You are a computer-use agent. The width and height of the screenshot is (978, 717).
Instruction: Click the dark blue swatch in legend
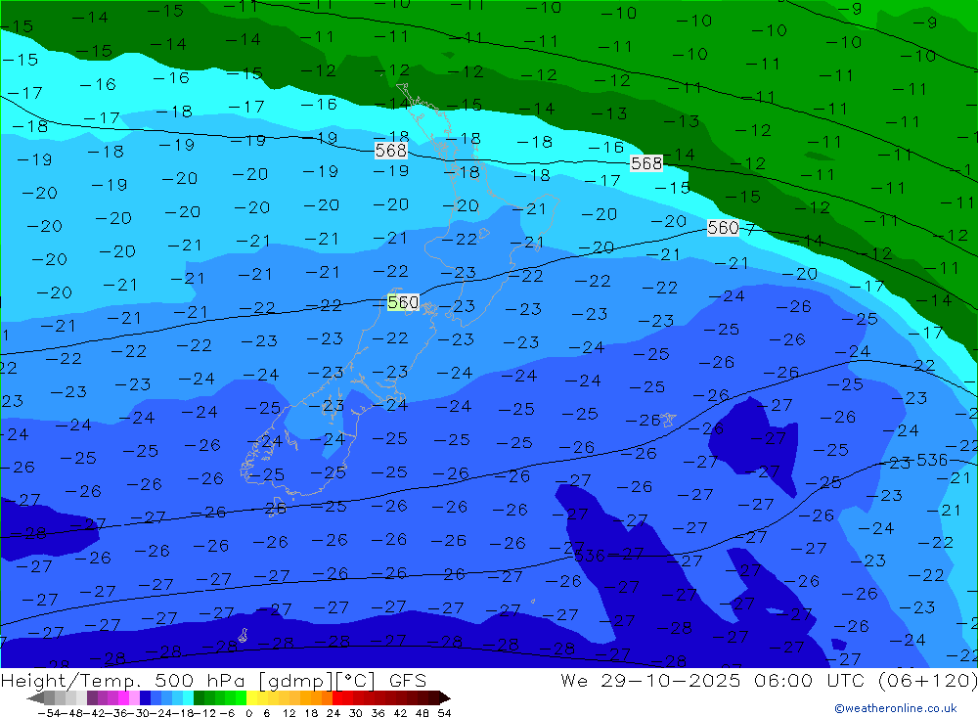(x=145, y=697)
